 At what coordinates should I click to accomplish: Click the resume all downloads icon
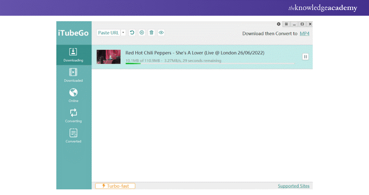pos(132,32)
